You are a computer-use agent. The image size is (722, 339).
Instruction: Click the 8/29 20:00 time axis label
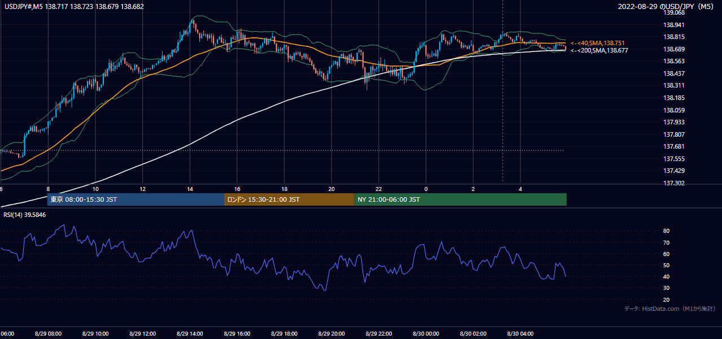(332, 334)
